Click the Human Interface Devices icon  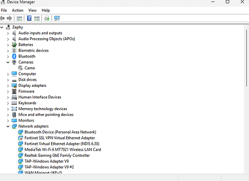[14, 97]
